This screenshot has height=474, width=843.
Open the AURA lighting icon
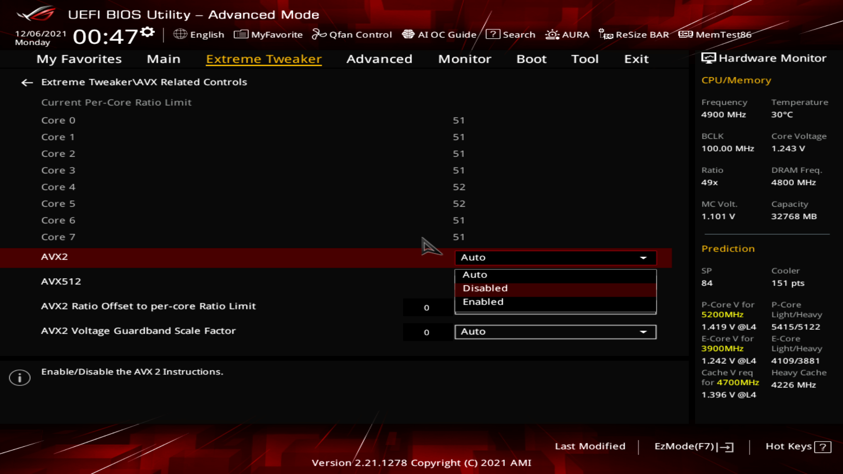(552, 34)
